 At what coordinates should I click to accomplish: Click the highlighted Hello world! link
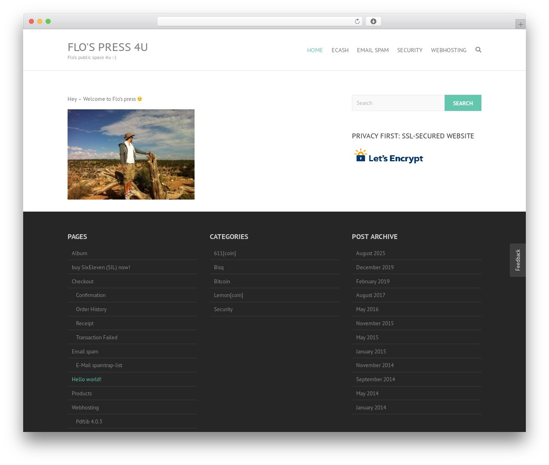click(x=87, y=379)
